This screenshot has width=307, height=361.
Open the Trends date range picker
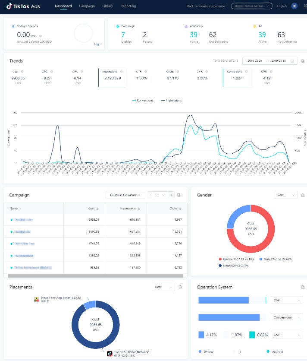269,61
